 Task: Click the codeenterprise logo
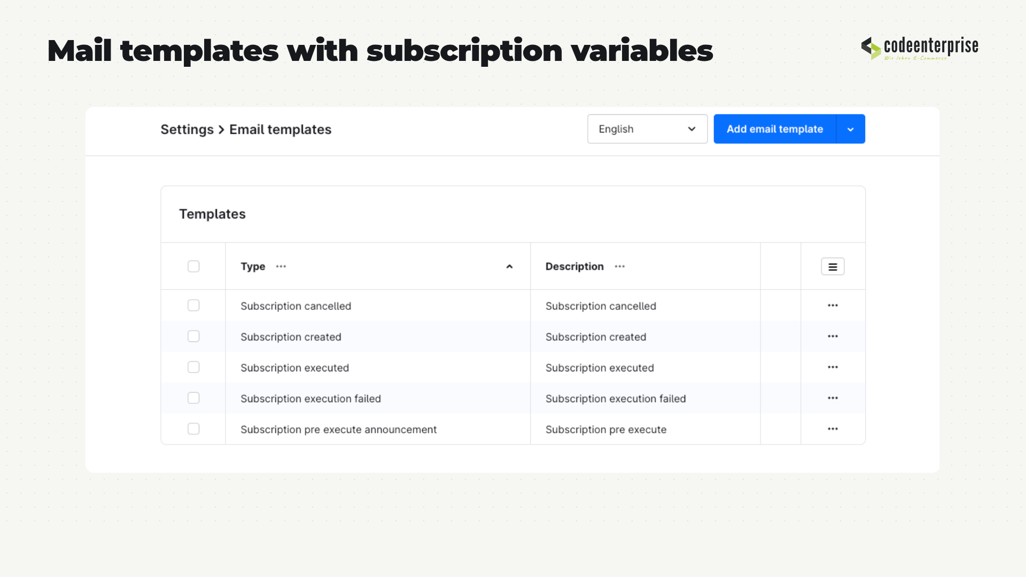pos(920,48)
